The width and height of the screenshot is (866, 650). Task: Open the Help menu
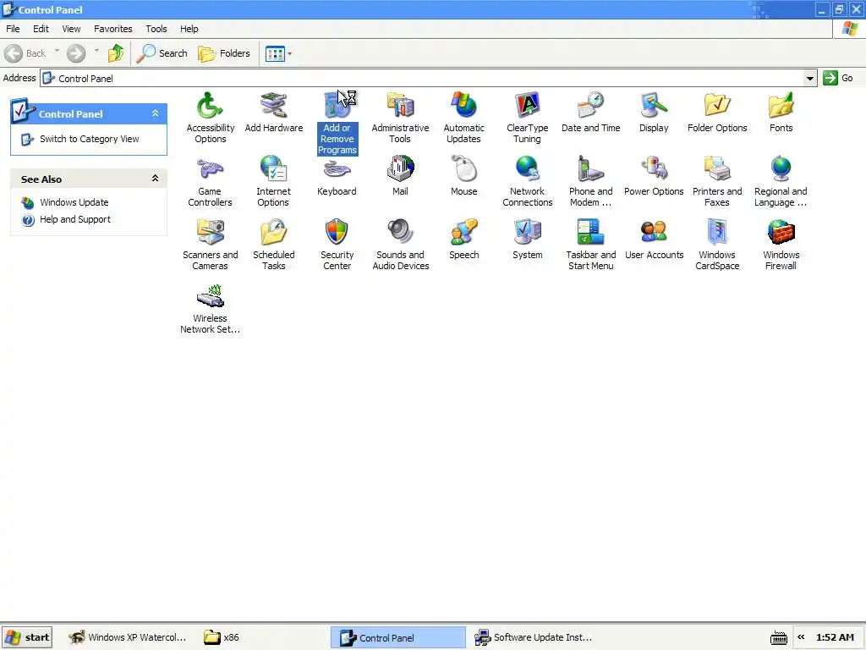tap(189, 29)
